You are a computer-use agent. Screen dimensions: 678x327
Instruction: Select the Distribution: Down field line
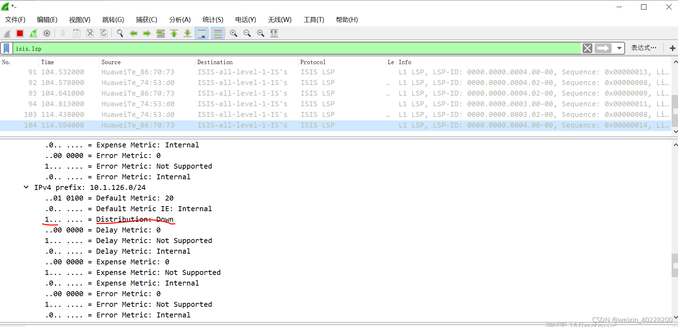click(x=109, y=220)
